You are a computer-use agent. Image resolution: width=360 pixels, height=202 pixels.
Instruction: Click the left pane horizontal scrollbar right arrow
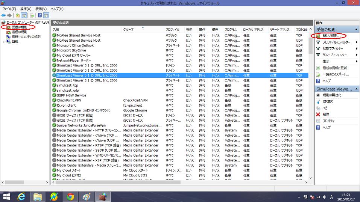pyautogui.click(x=47, y=182)
